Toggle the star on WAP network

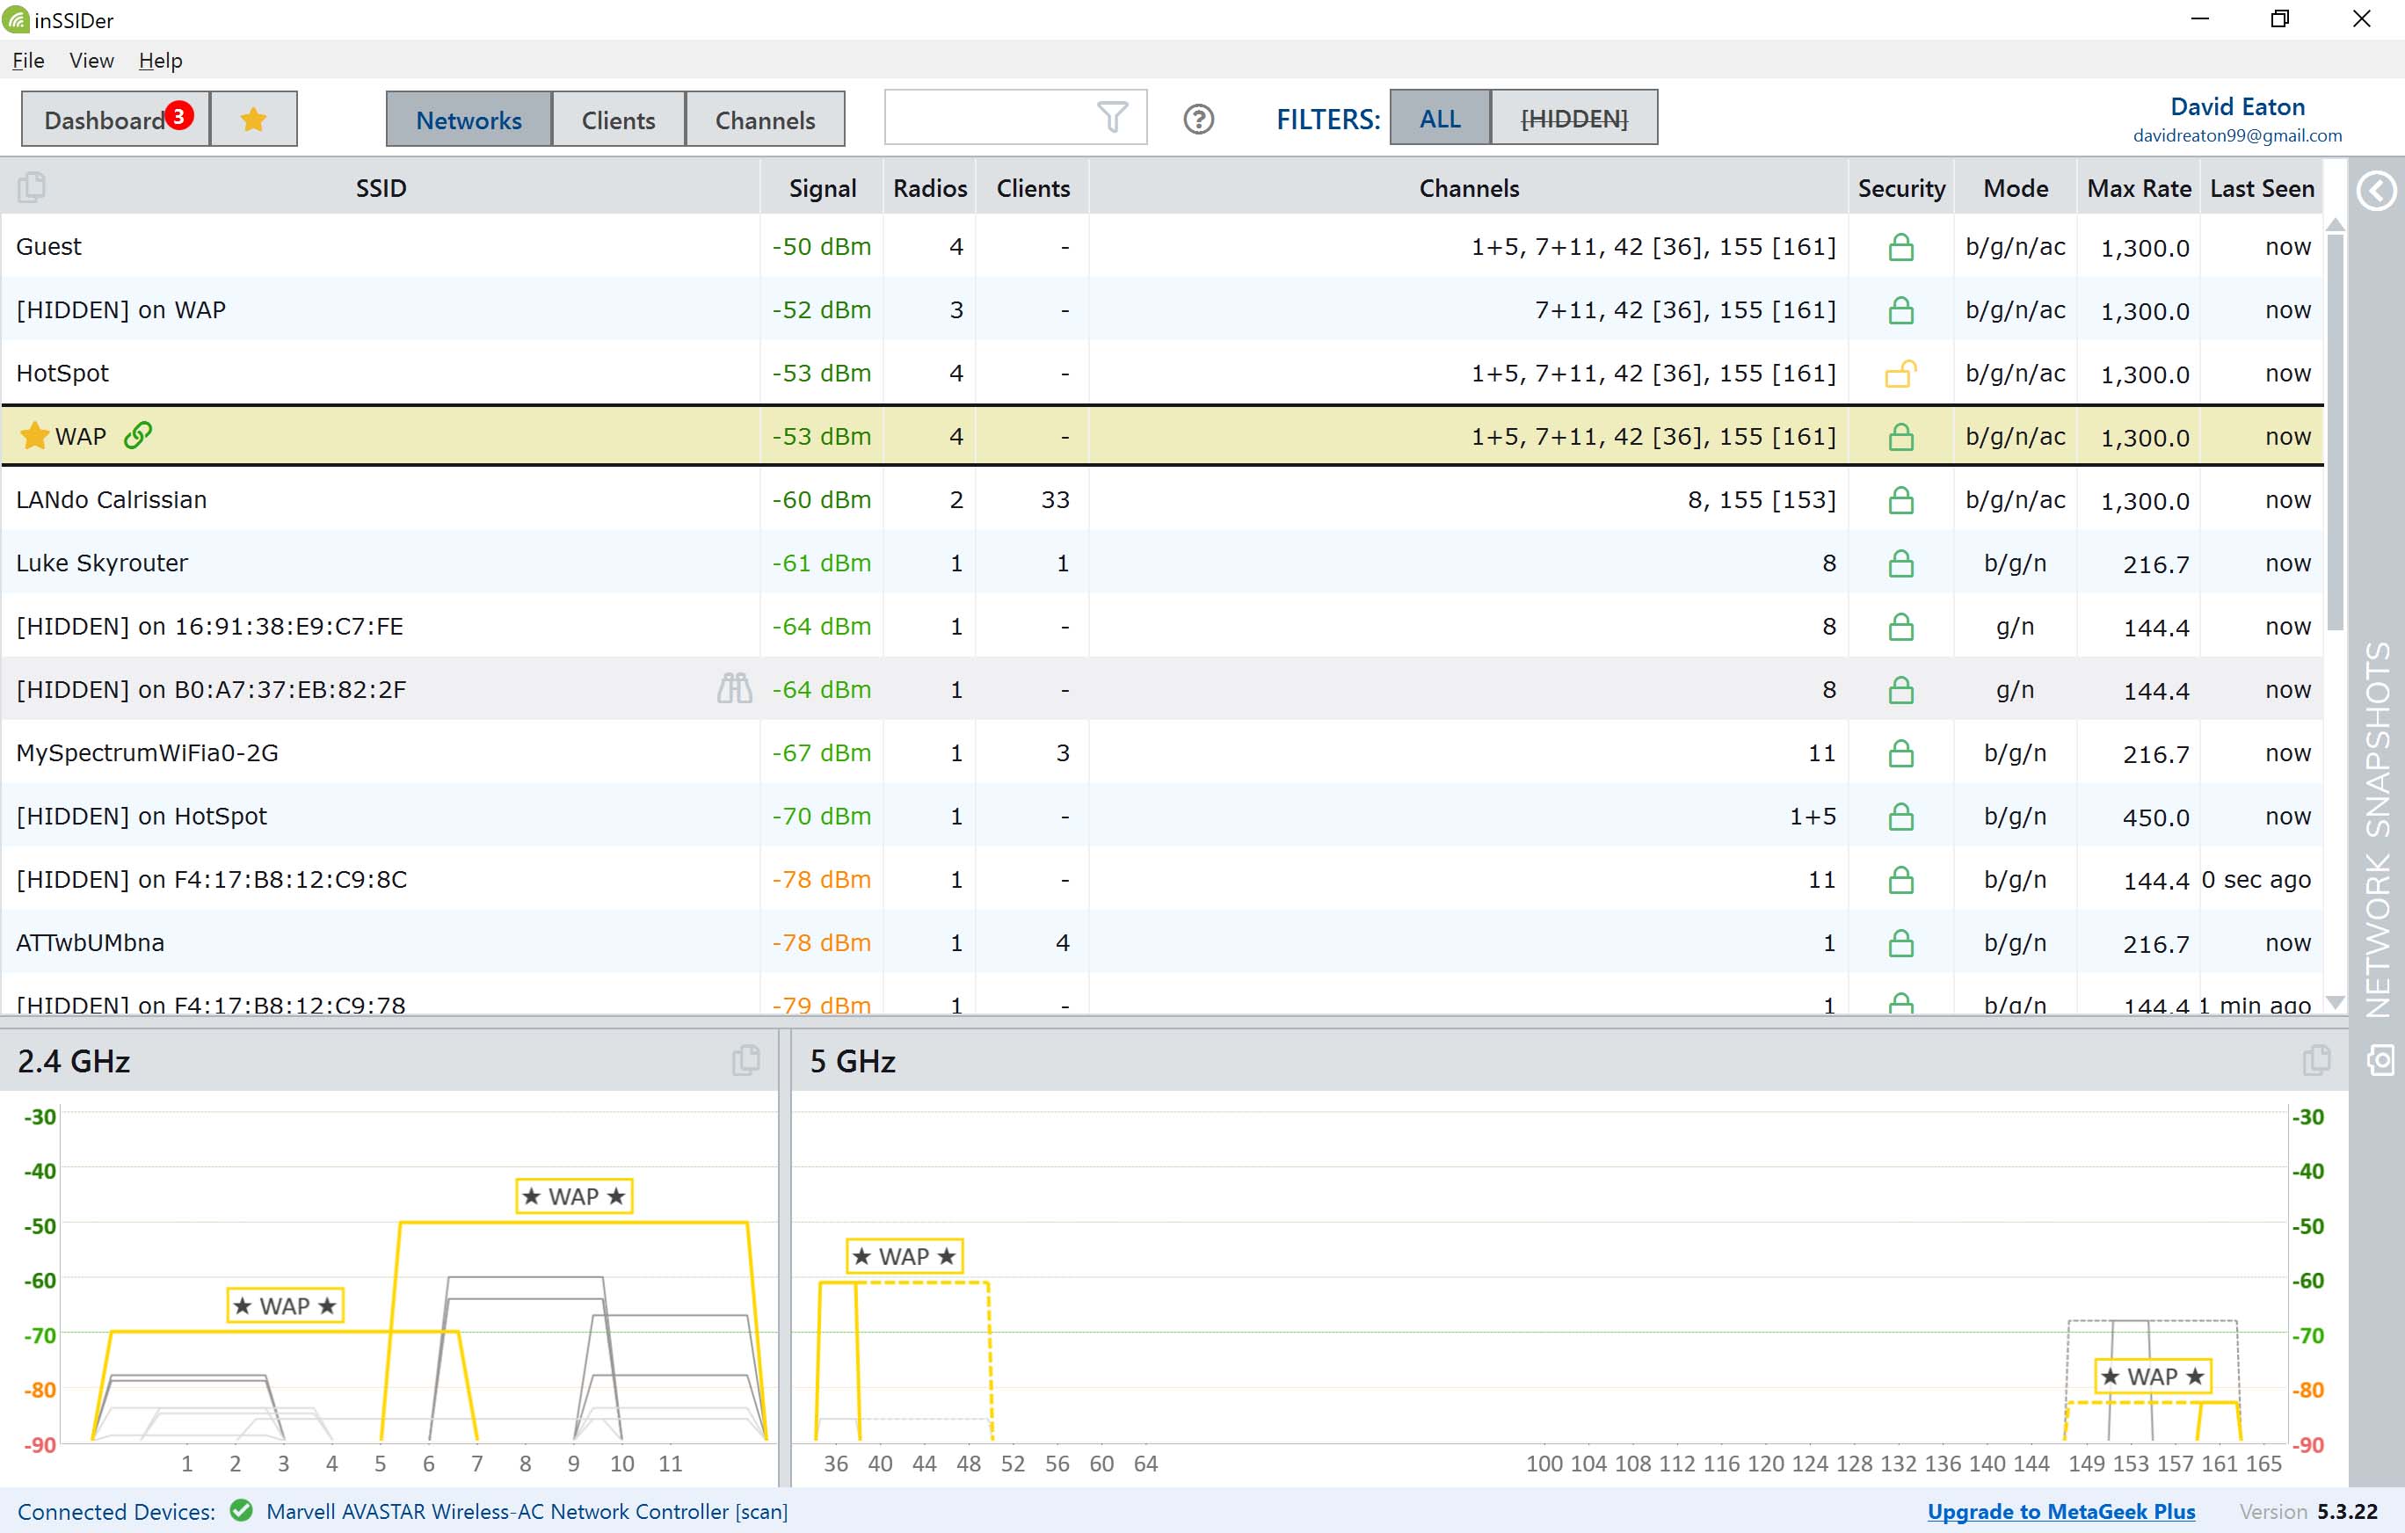coord(34,435)
